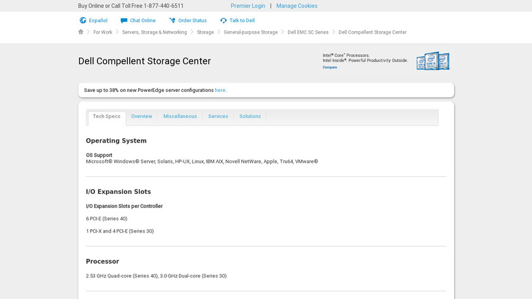Go to General-purpose Storage breadcrumb
The width and height of the screenshot is (532, 299).
click(250, 32)
